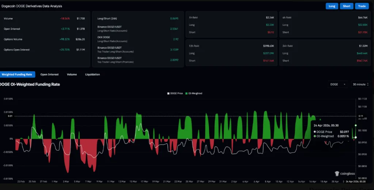
Task: Click the 2.5361 Binance accounts ratio value
Action: coord(174,29)
